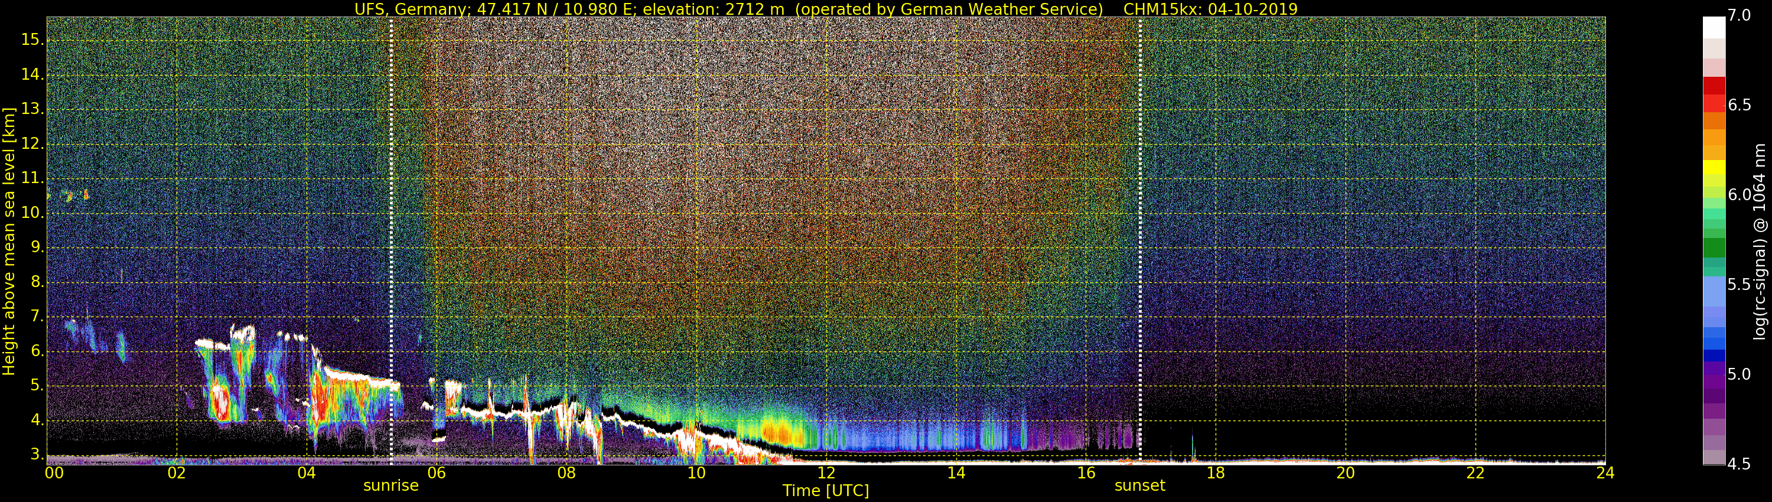Select the white dotted sunrise marker line
The height and width of the screenshot is (502, 1772).
[x=390, y=241]
